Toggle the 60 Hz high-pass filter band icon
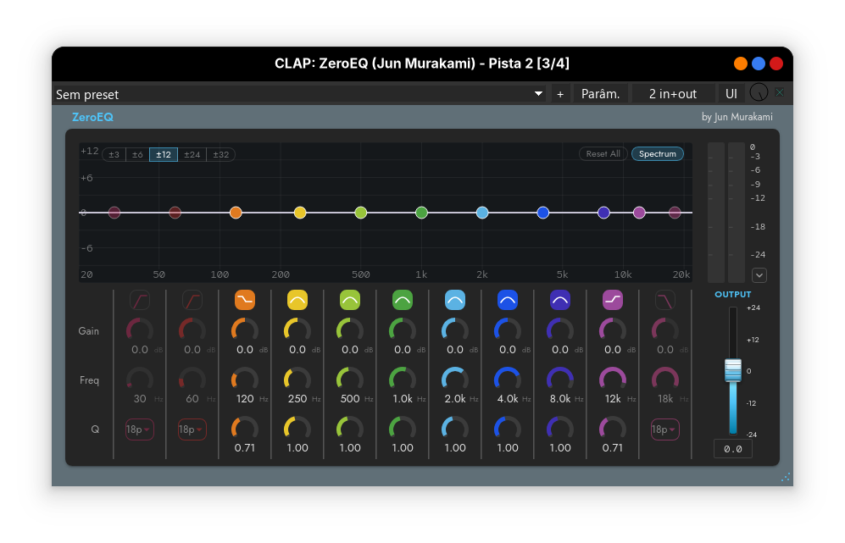The height and width of the screenshot is (543, 845). (192, 300)
